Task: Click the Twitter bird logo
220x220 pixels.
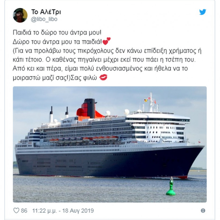Action: click(203, 12)
